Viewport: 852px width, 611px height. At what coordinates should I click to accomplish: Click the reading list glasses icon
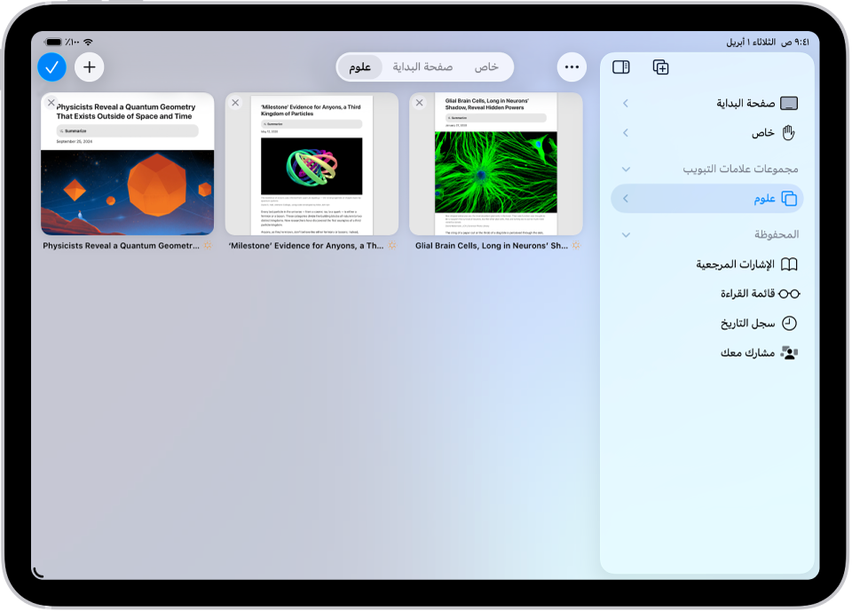click(x=789, y=294)
